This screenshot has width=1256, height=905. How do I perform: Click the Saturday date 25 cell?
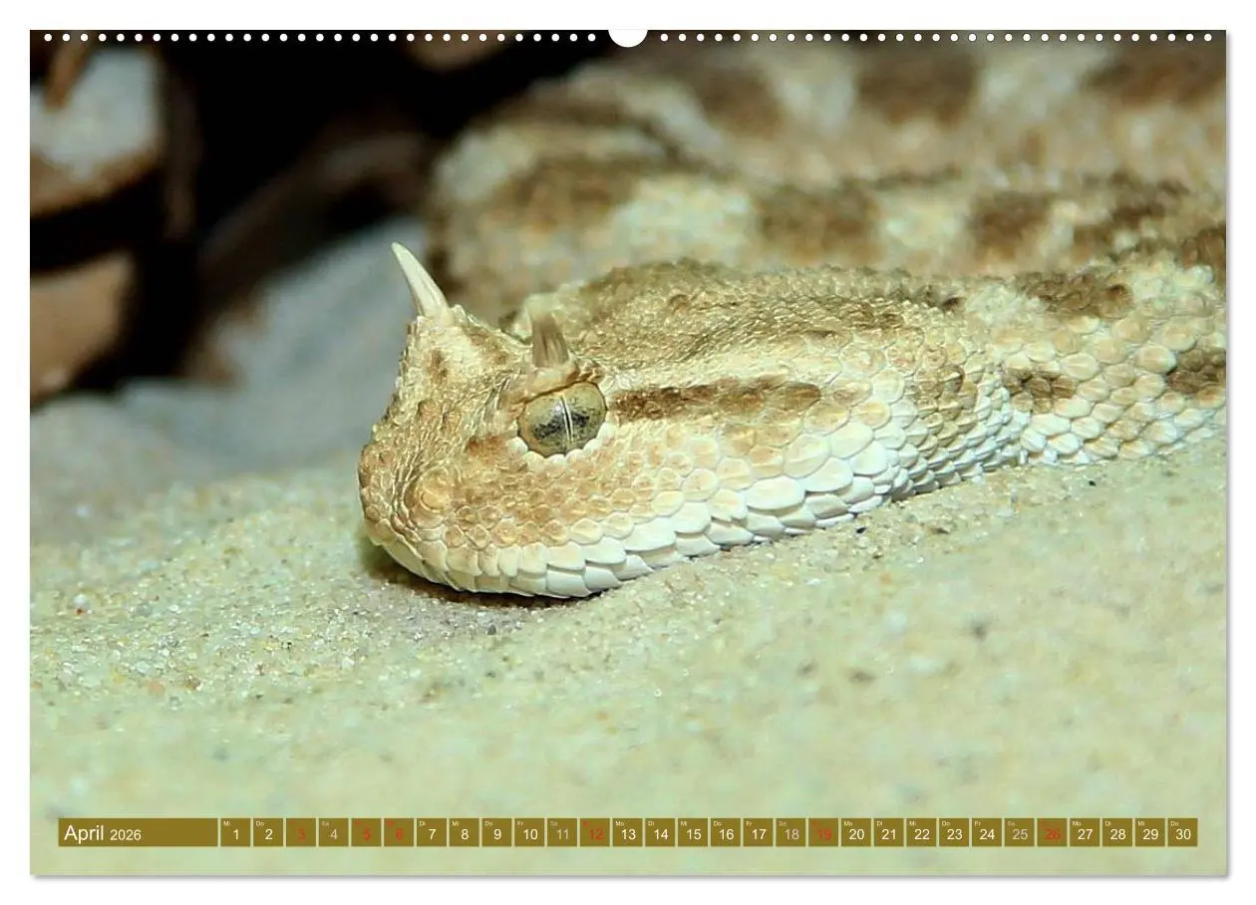[1019, 833]
